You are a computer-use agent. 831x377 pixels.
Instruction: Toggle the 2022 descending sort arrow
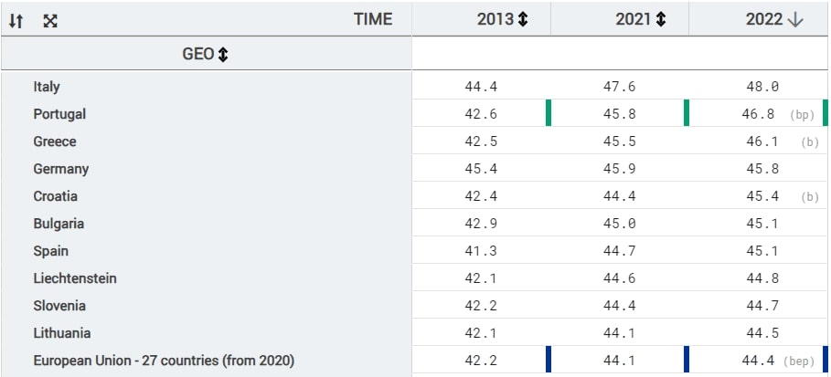[795, 19]
